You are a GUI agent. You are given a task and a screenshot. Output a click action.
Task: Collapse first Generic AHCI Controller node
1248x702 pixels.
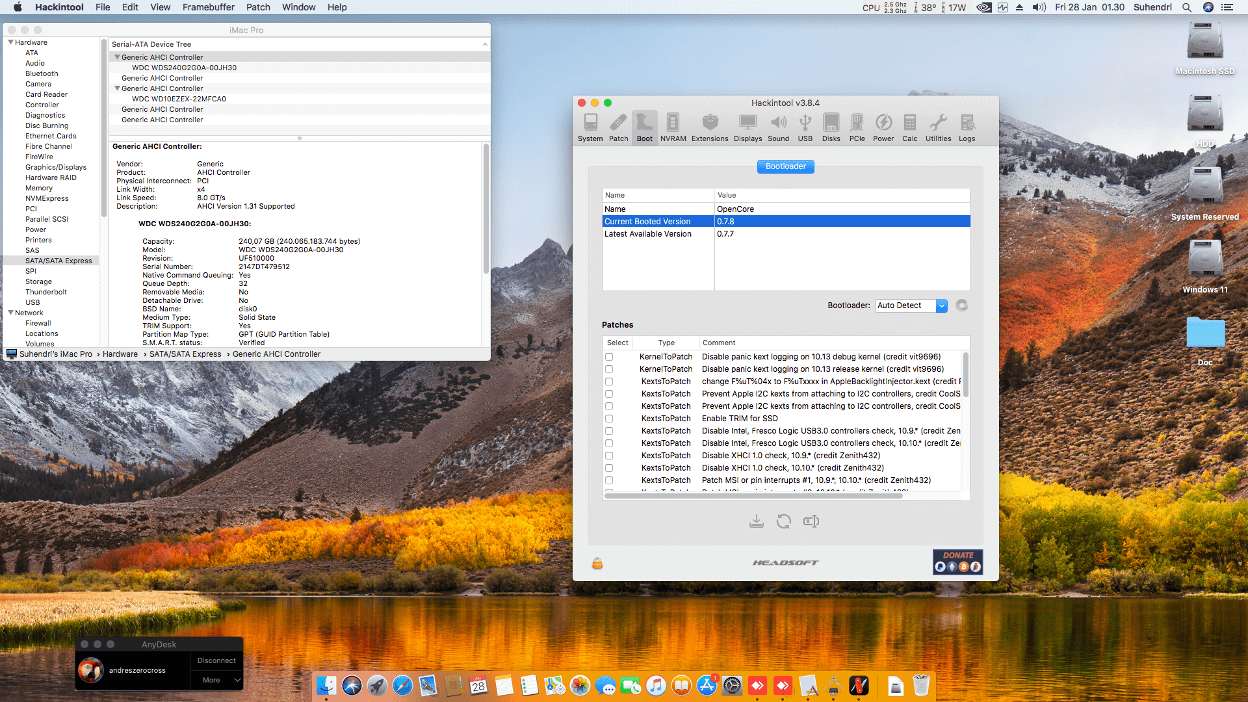pos(117,57)
